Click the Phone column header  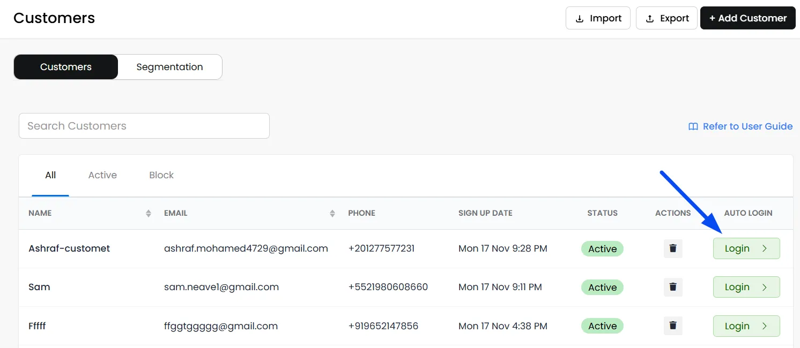tap(362, 213)
